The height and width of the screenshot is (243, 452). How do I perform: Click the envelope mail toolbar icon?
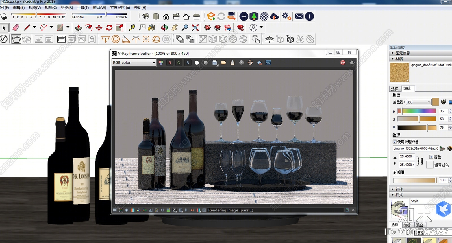(x=299, y=16)
